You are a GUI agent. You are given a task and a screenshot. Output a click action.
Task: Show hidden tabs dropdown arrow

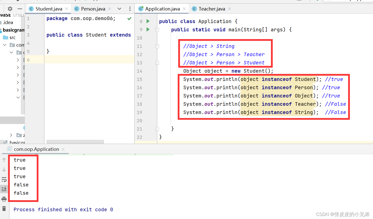pos(119,9)
